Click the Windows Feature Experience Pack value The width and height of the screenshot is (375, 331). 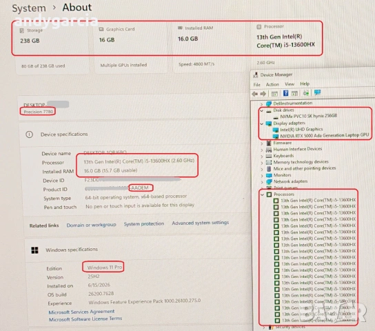[145, 301]
